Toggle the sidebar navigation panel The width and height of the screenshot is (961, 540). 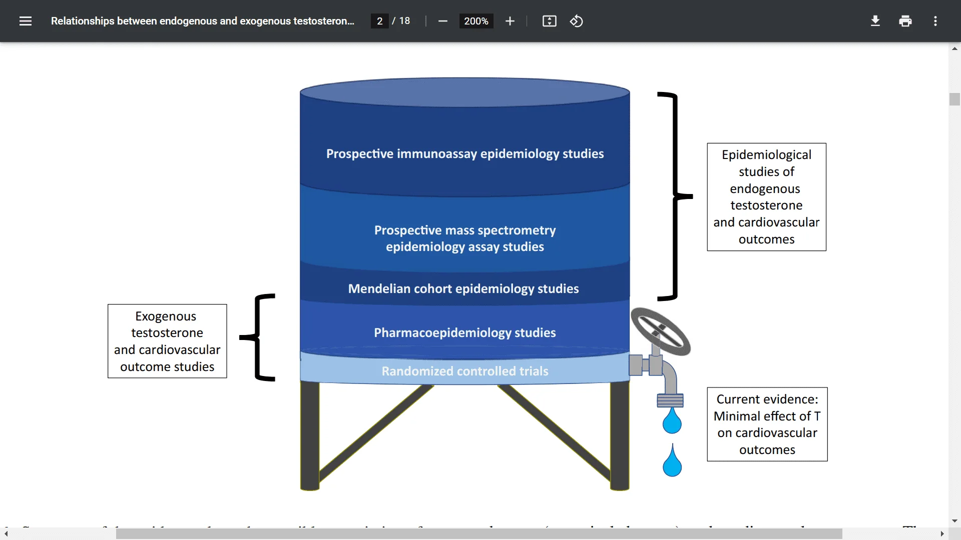(25, 20)
